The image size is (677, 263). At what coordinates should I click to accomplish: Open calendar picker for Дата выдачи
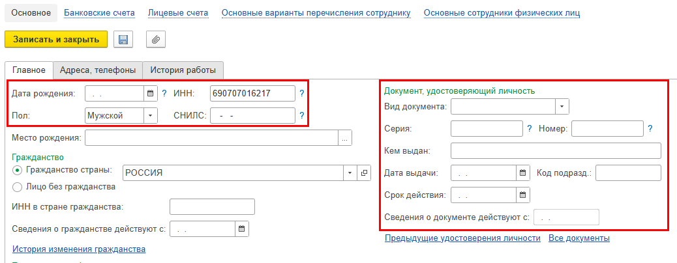[x=522, y=173]
